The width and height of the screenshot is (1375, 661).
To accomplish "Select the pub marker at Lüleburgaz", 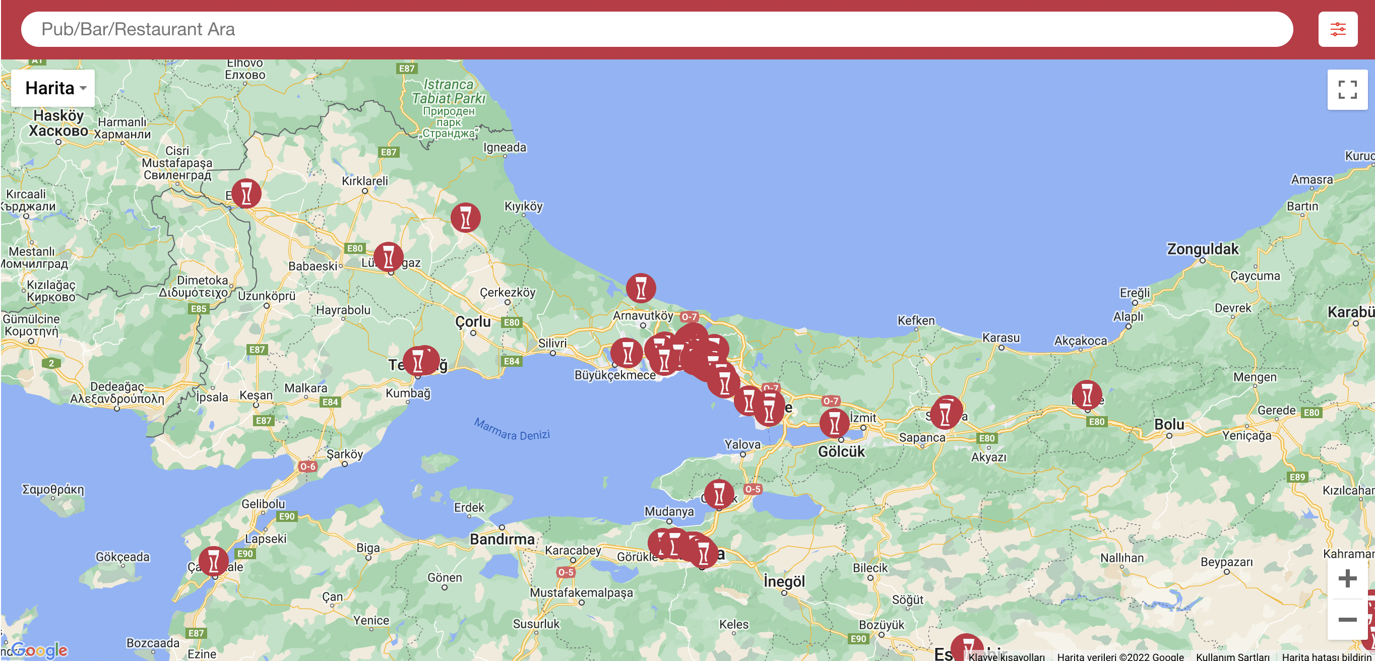I will 388,256.
